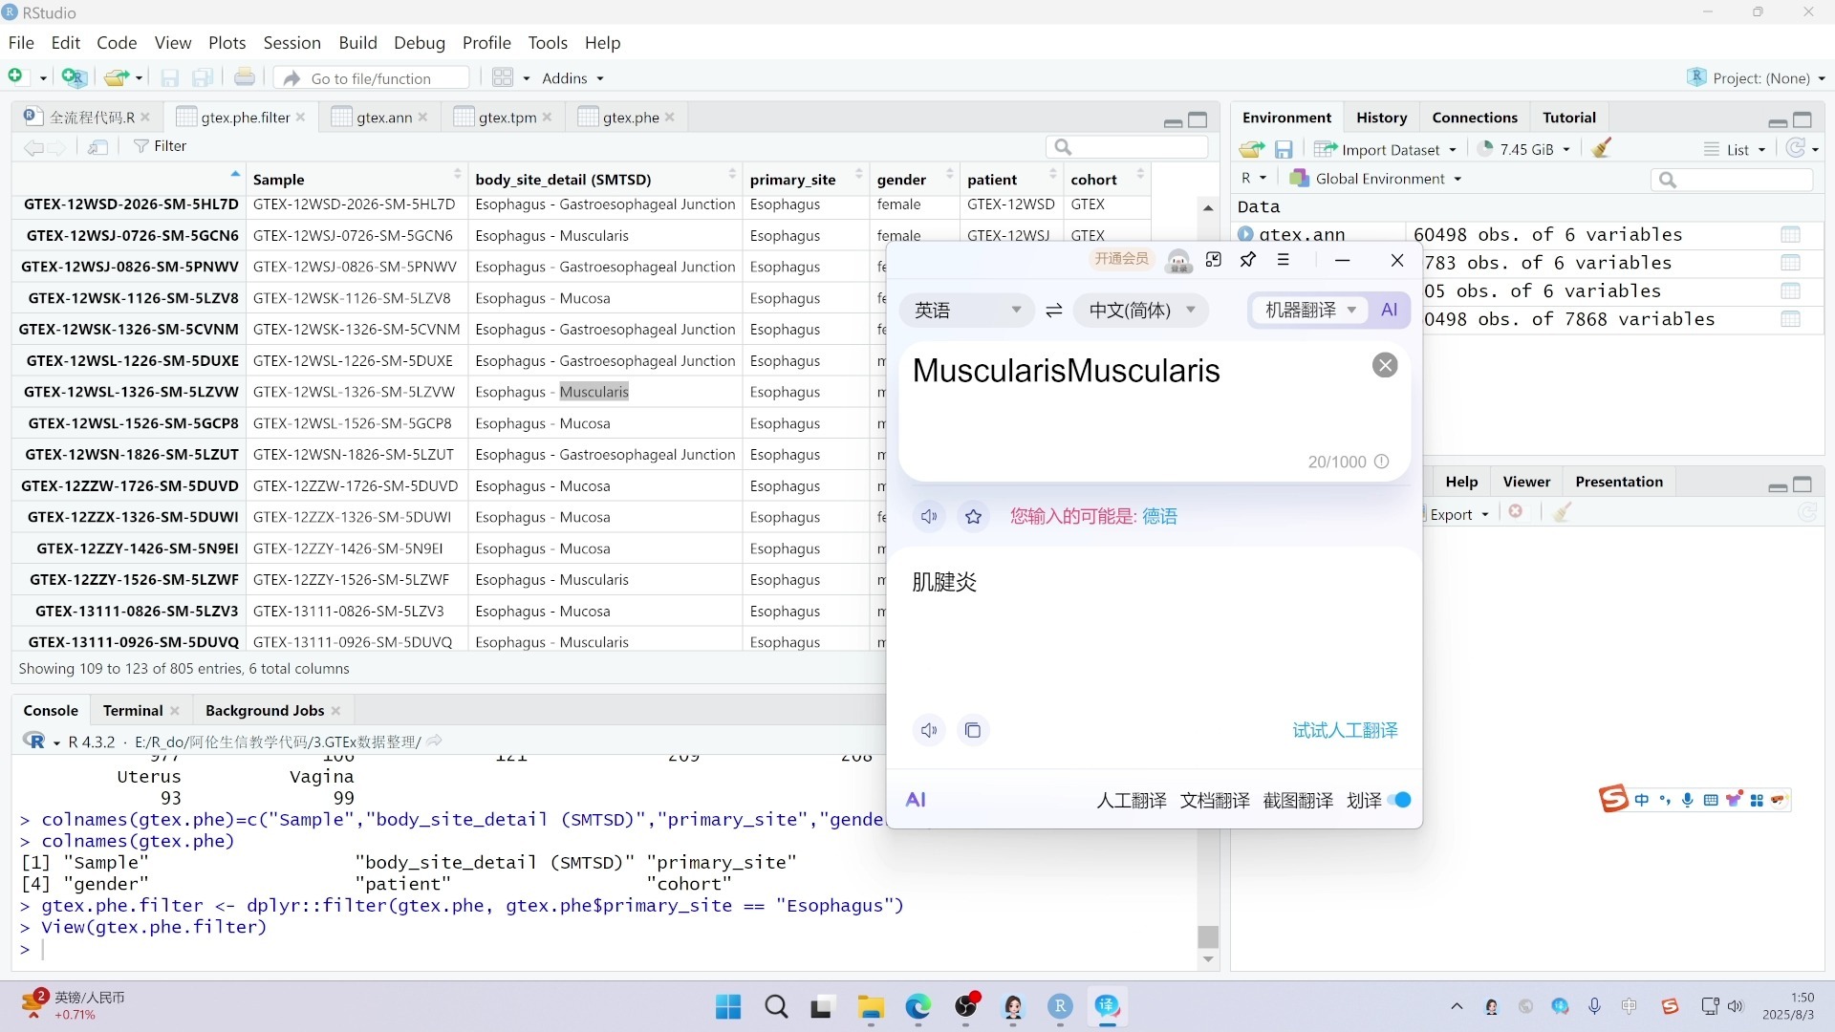Open the Project: (None) dropdown
Screen dimensions: 1835x1032
pos(1757,78)
